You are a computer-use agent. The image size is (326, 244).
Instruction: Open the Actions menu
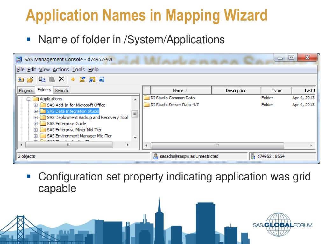point(61,70)
